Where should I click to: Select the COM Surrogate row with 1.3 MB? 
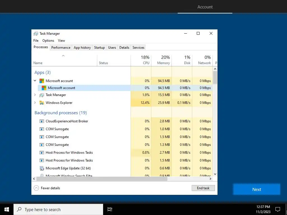pos(122,145)
